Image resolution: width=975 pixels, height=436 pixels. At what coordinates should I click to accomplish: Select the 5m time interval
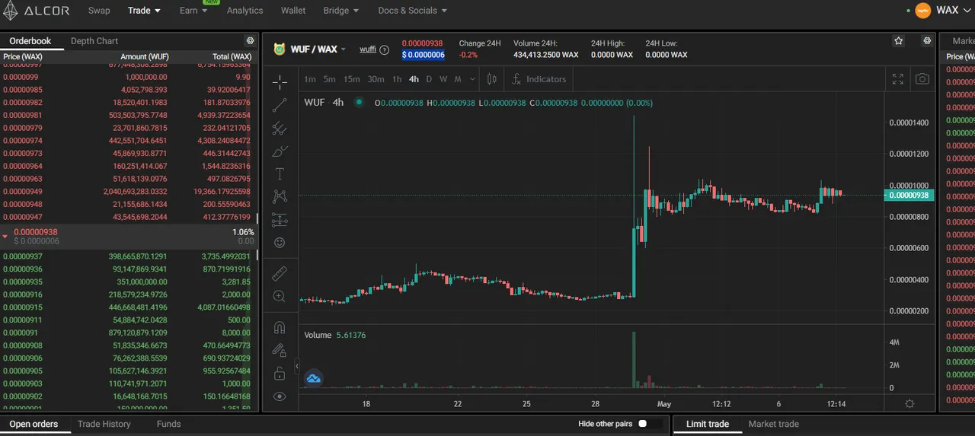pyautogui.click(x=329, y=79)
